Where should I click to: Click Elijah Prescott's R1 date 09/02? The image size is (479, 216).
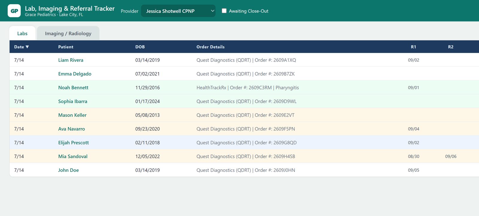pos(413,143)
